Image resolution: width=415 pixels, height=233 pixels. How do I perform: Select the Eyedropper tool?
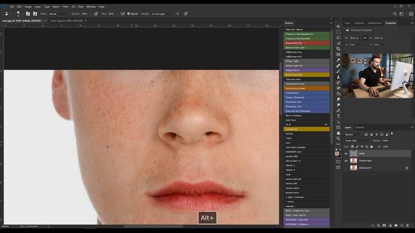(338, 60)
